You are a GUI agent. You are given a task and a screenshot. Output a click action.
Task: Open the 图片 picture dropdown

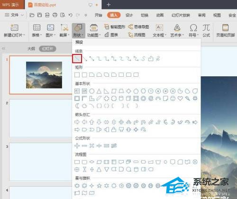51,31
